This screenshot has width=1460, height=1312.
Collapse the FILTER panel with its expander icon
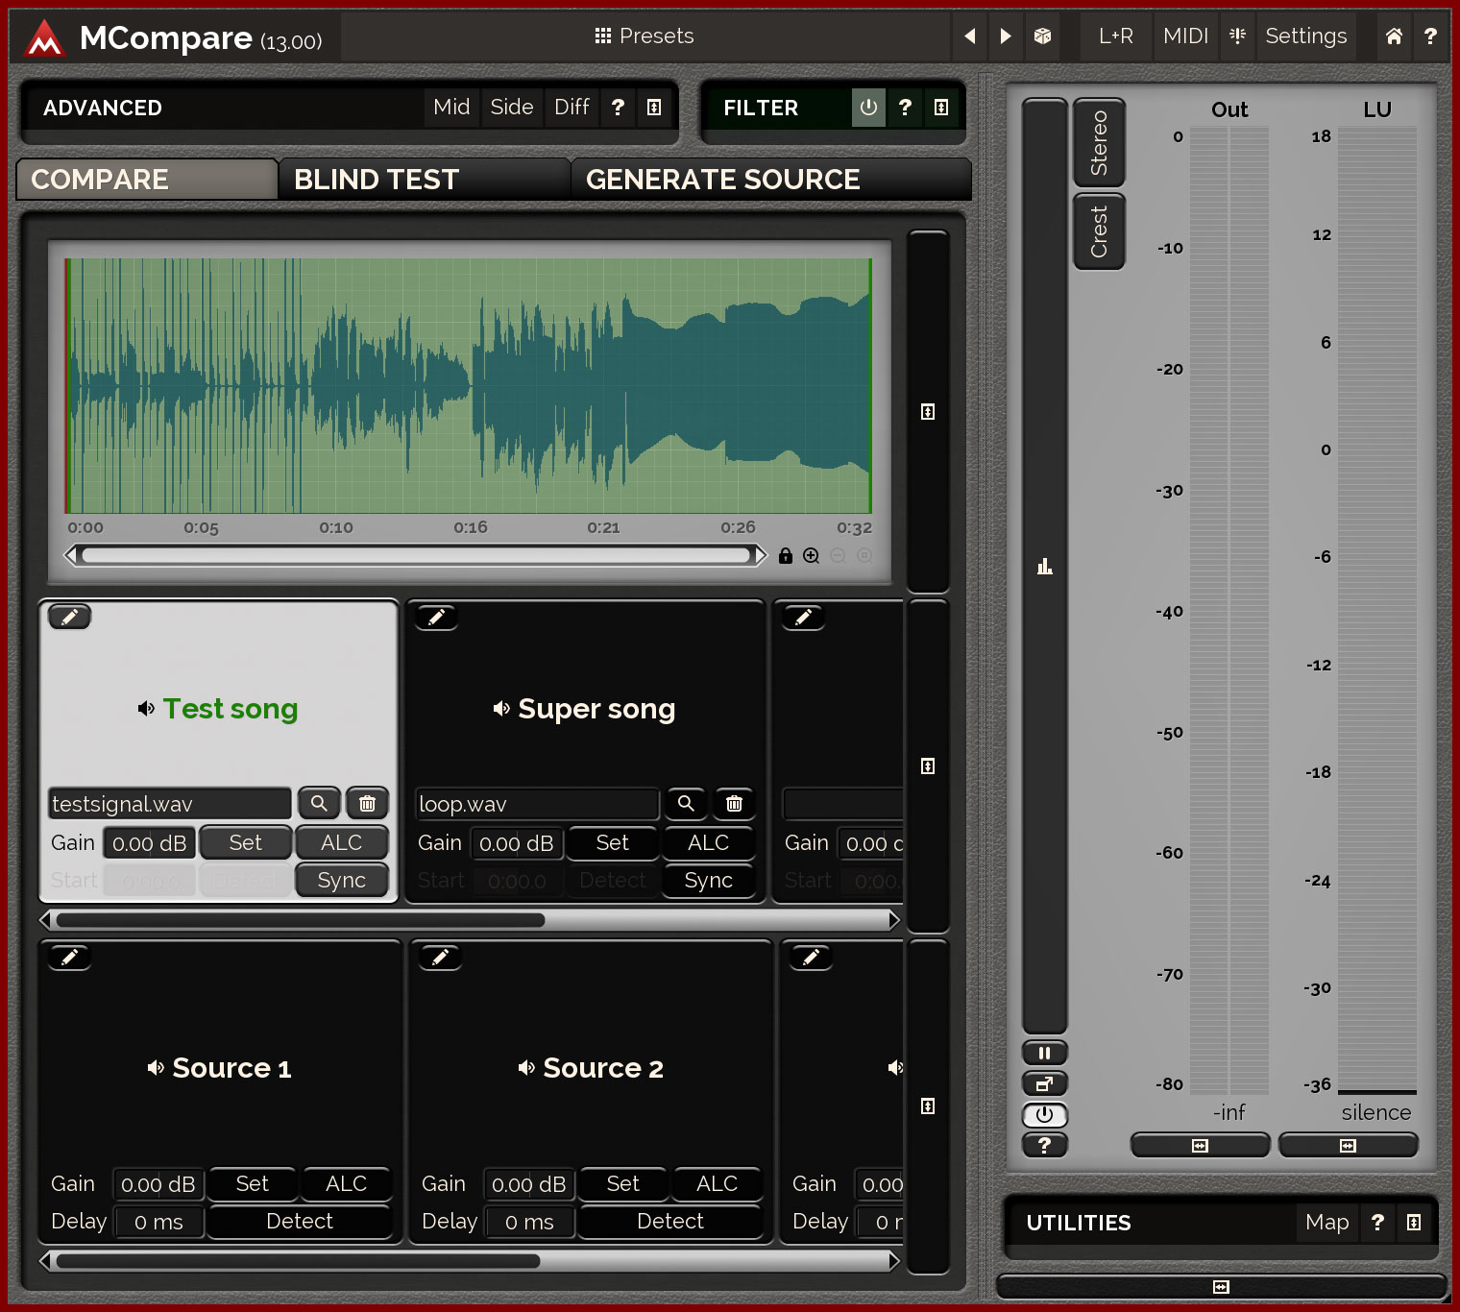(941, 108)
